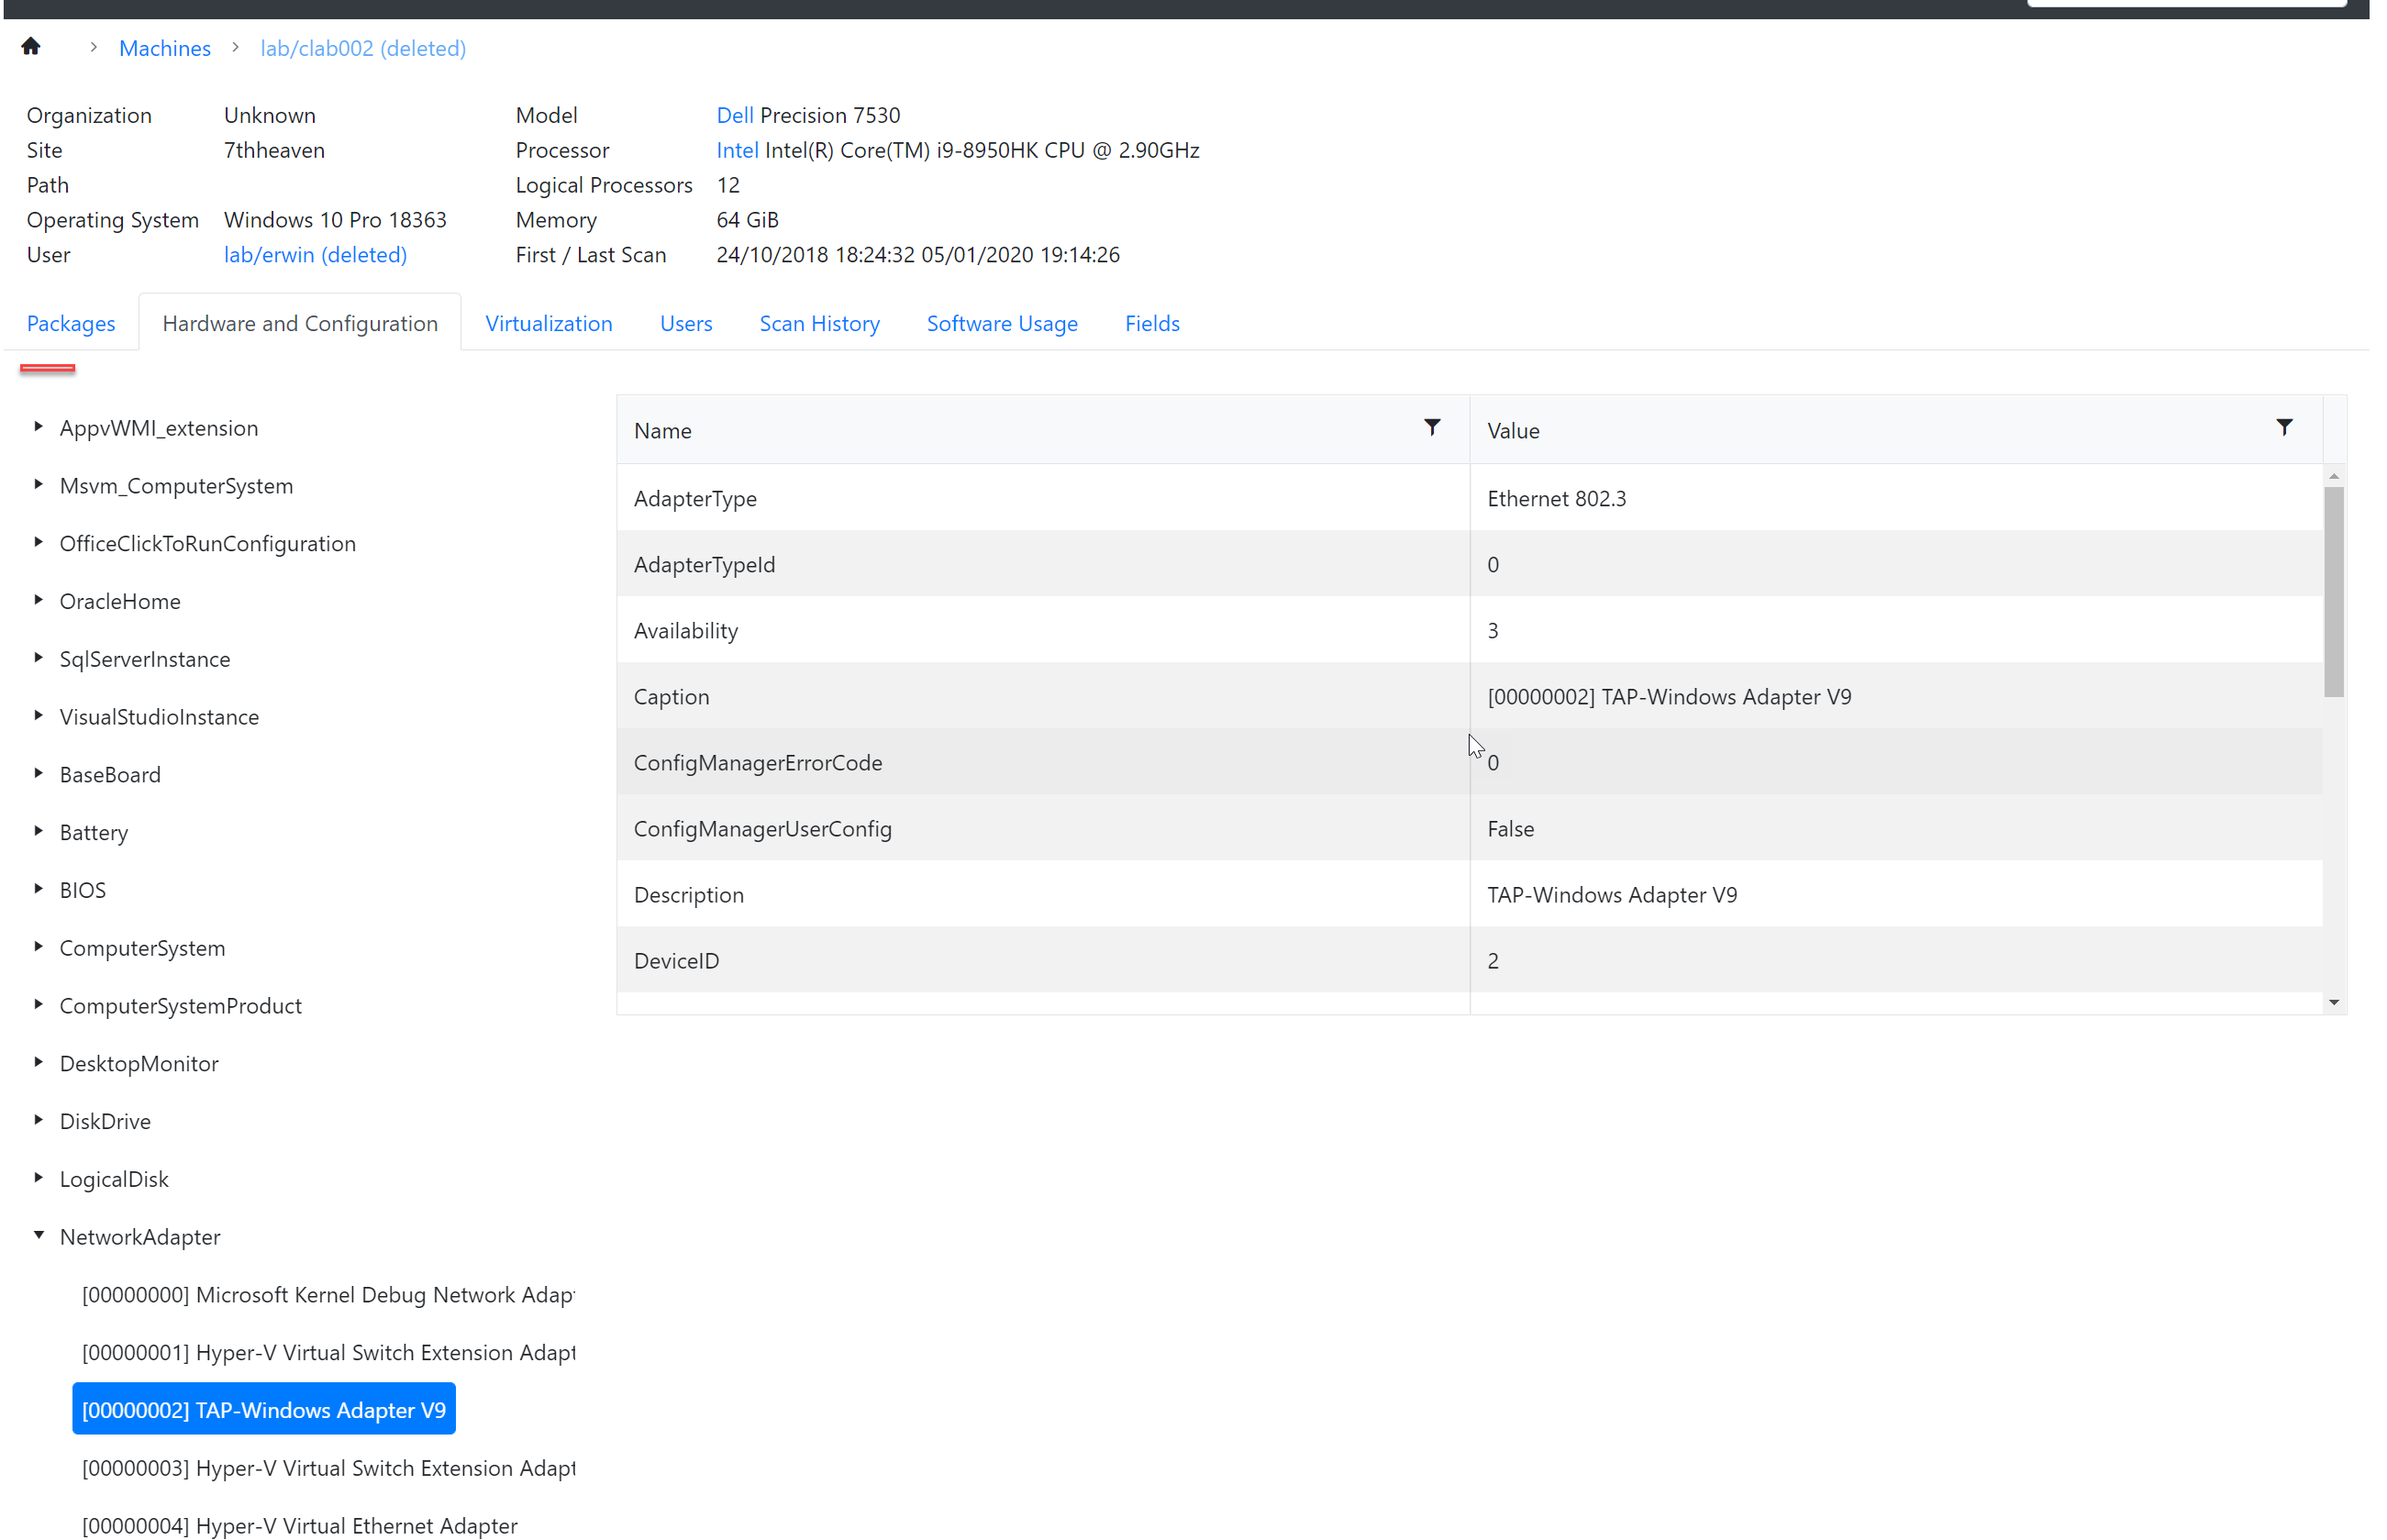Switch to the Virtualization tab
The image size is (2387, 1540).
click(x=549, y=323)
